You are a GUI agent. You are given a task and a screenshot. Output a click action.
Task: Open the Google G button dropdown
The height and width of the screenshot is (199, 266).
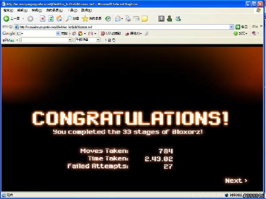[22, 34]
